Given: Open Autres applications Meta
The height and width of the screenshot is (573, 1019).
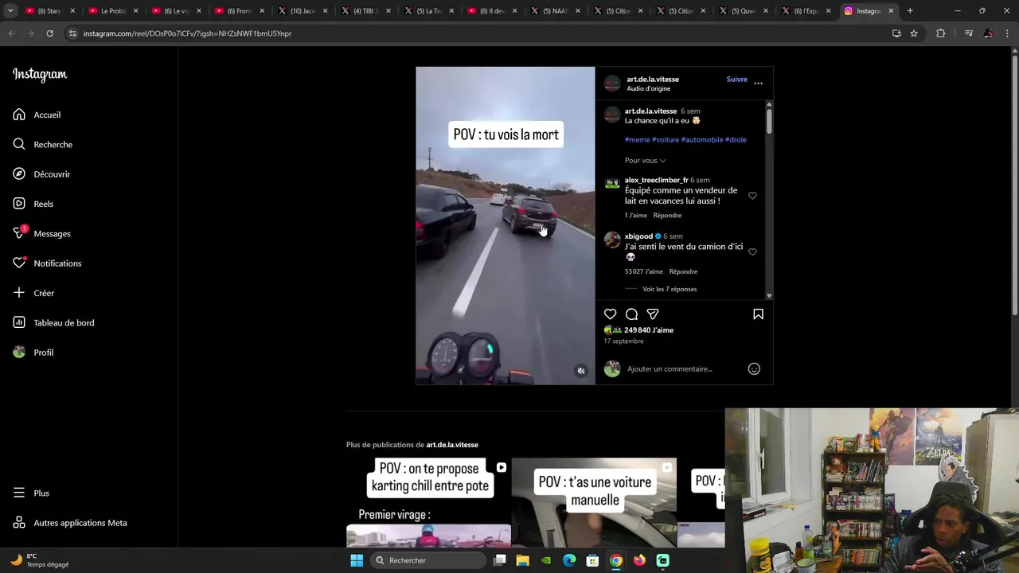Looking at the screenshot, I should (70, 523).
